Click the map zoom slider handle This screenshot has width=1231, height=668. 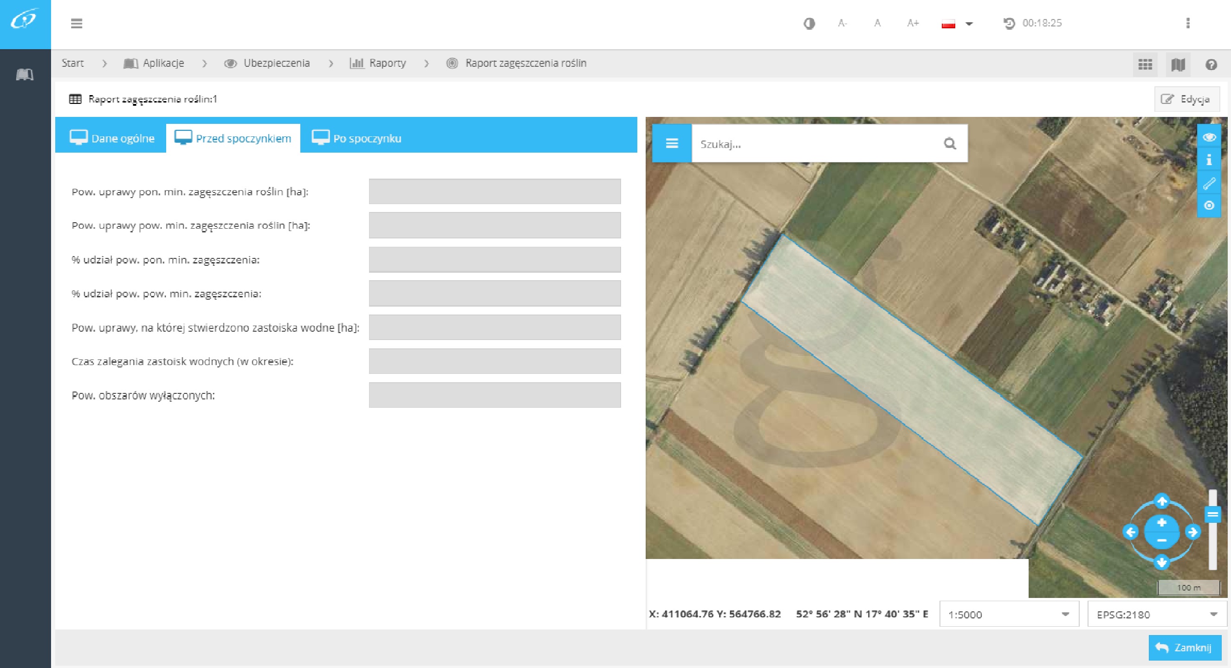tap(1212, 515)
